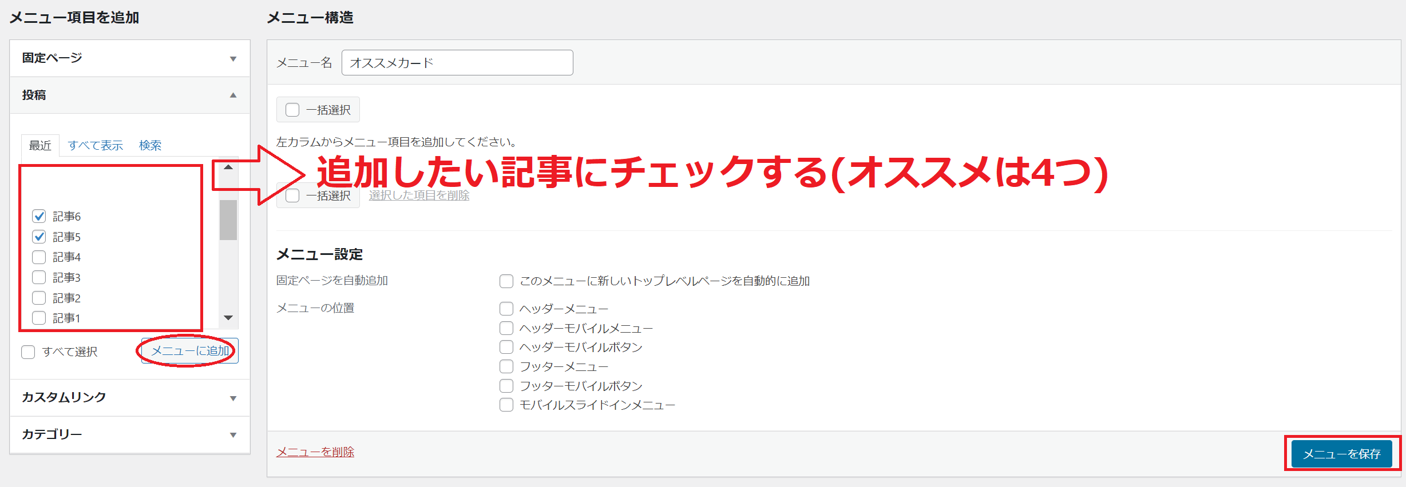Screen dimensions: 1406x487
Task: Check the 記事3 checkbox
Action: pos(39,277)
